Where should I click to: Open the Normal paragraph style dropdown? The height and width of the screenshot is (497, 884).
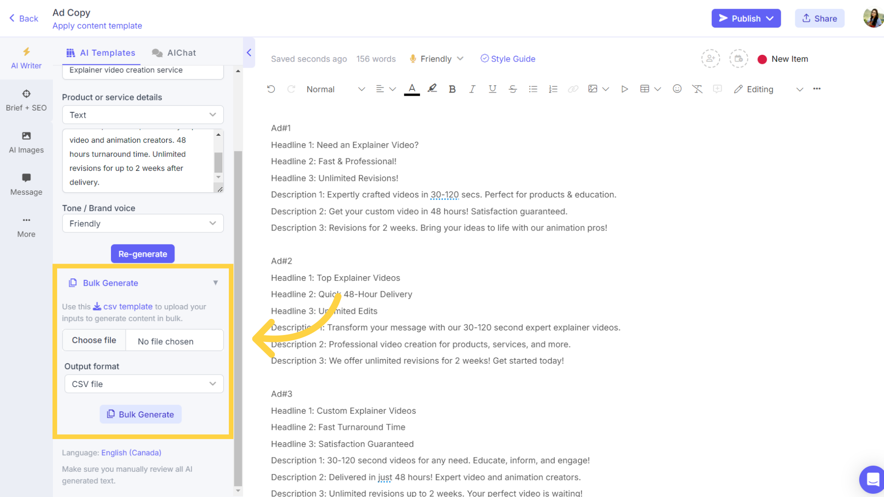pyautogui.click(x=335, y=89)
